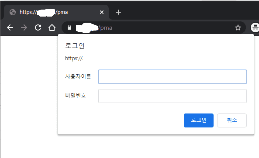Click the globe favicon on the tab
This screenshot has height=158, width=259.
(13, 12)
